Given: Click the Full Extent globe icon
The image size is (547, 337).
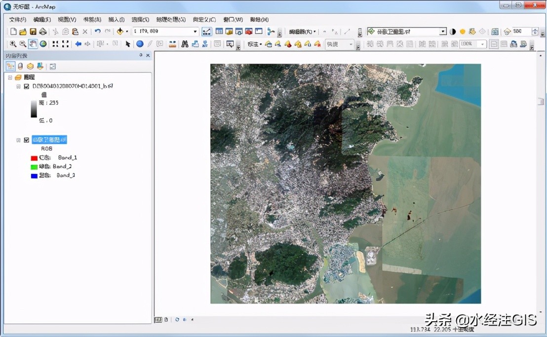Looking at the screenshot, I should tap(43, 44).
